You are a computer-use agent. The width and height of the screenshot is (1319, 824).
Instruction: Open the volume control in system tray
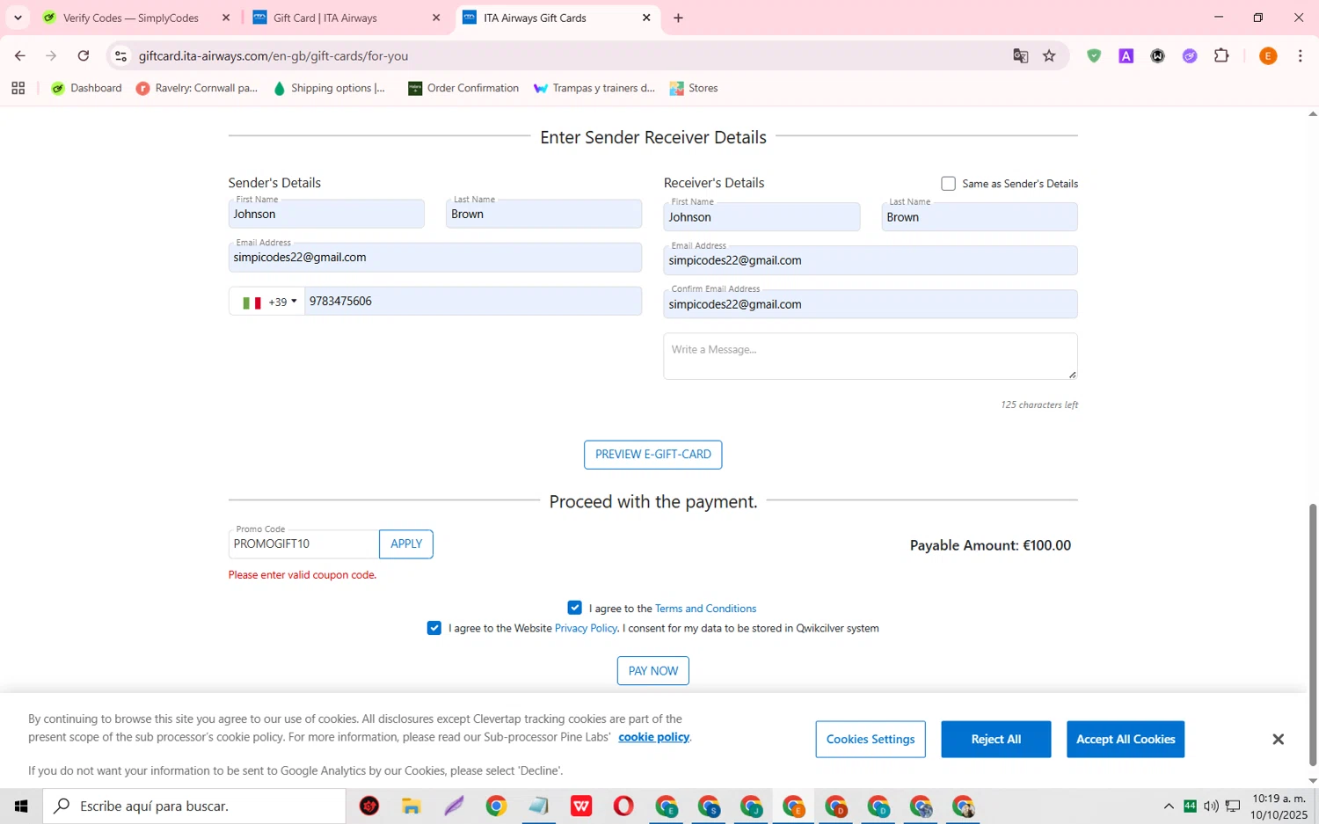pyautogui.click(x=1211, y=806)
